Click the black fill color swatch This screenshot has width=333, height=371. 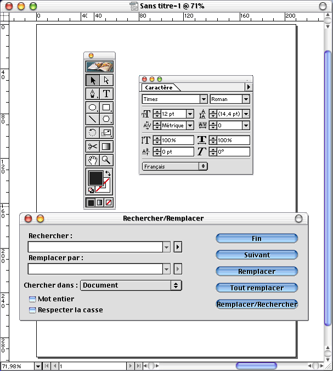coord(96,178)
